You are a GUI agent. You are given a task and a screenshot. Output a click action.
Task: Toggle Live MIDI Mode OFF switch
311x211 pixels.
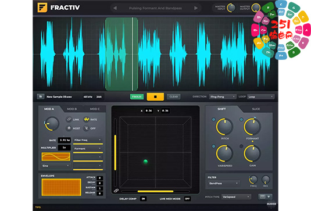pyautogui.click(x=187, y=199)
